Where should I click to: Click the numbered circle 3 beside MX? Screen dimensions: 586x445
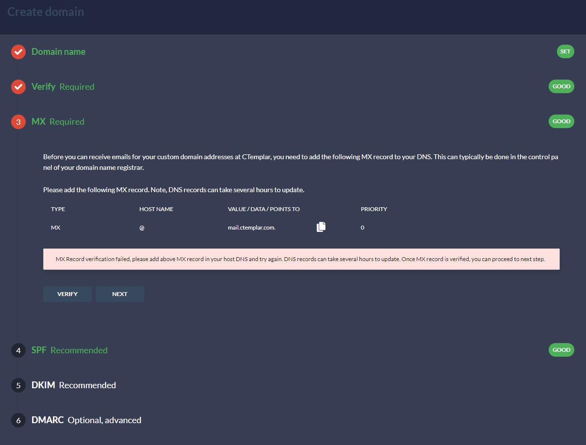[x=18, y=122]
